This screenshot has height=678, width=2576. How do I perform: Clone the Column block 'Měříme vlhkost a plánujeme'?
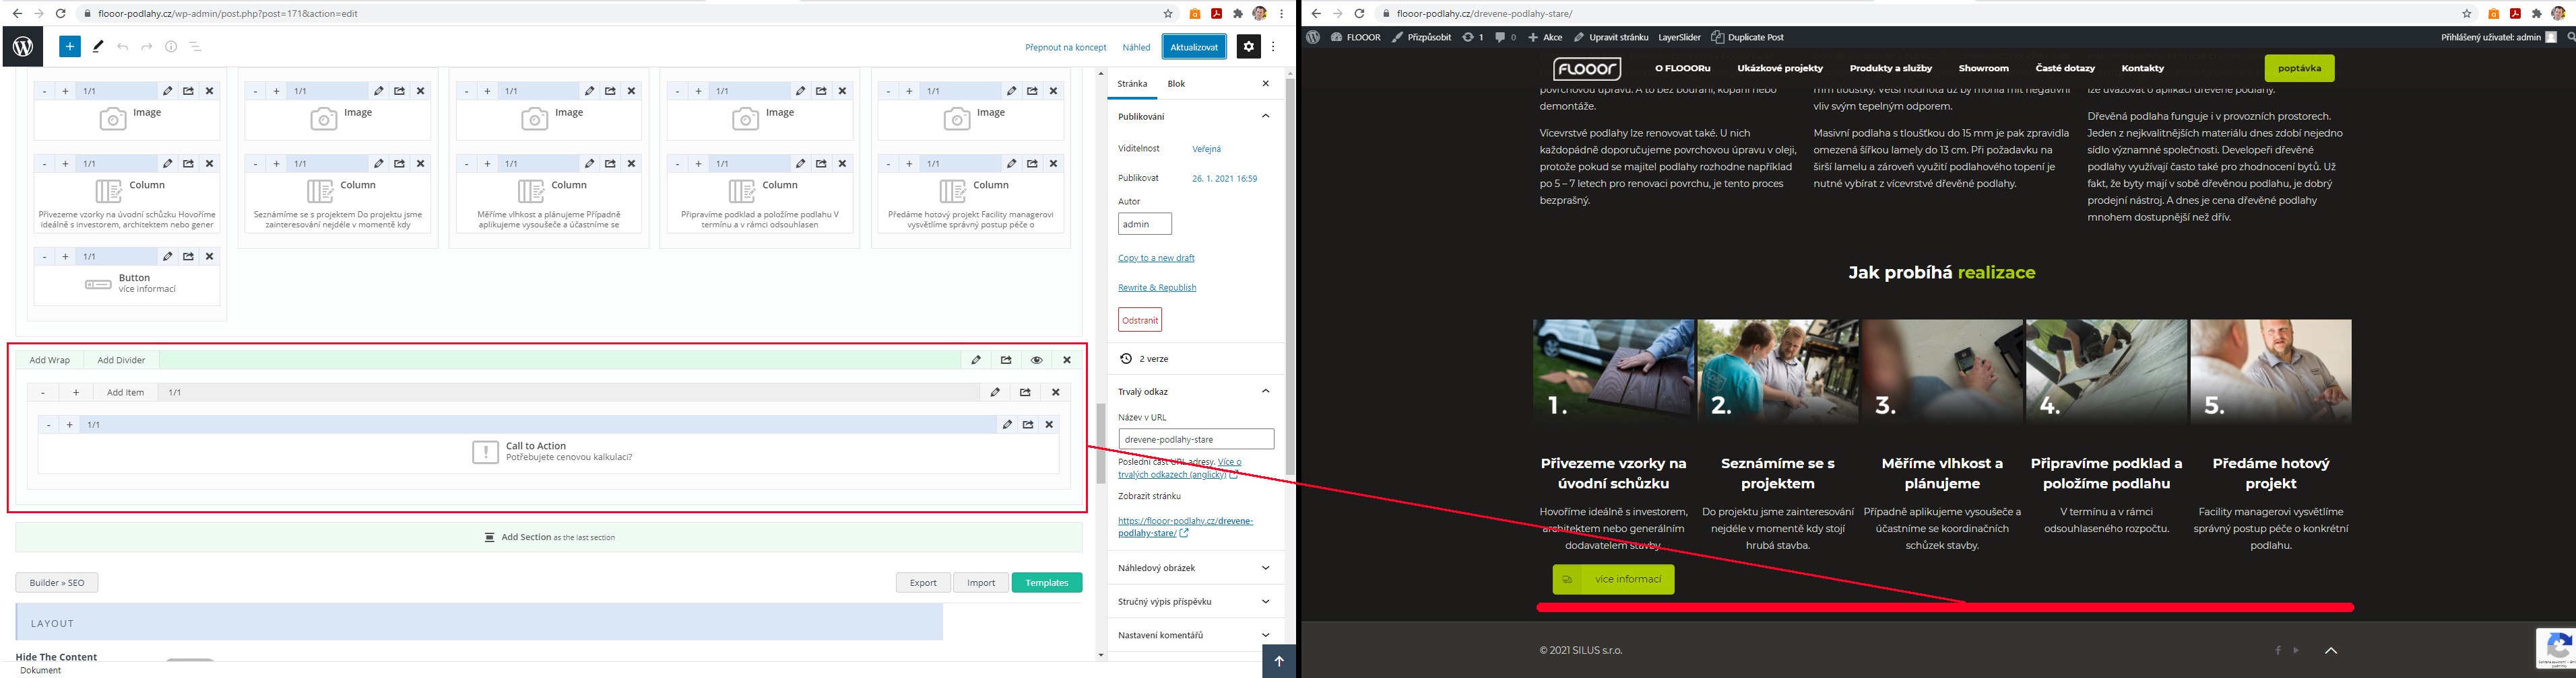point(611,163)
